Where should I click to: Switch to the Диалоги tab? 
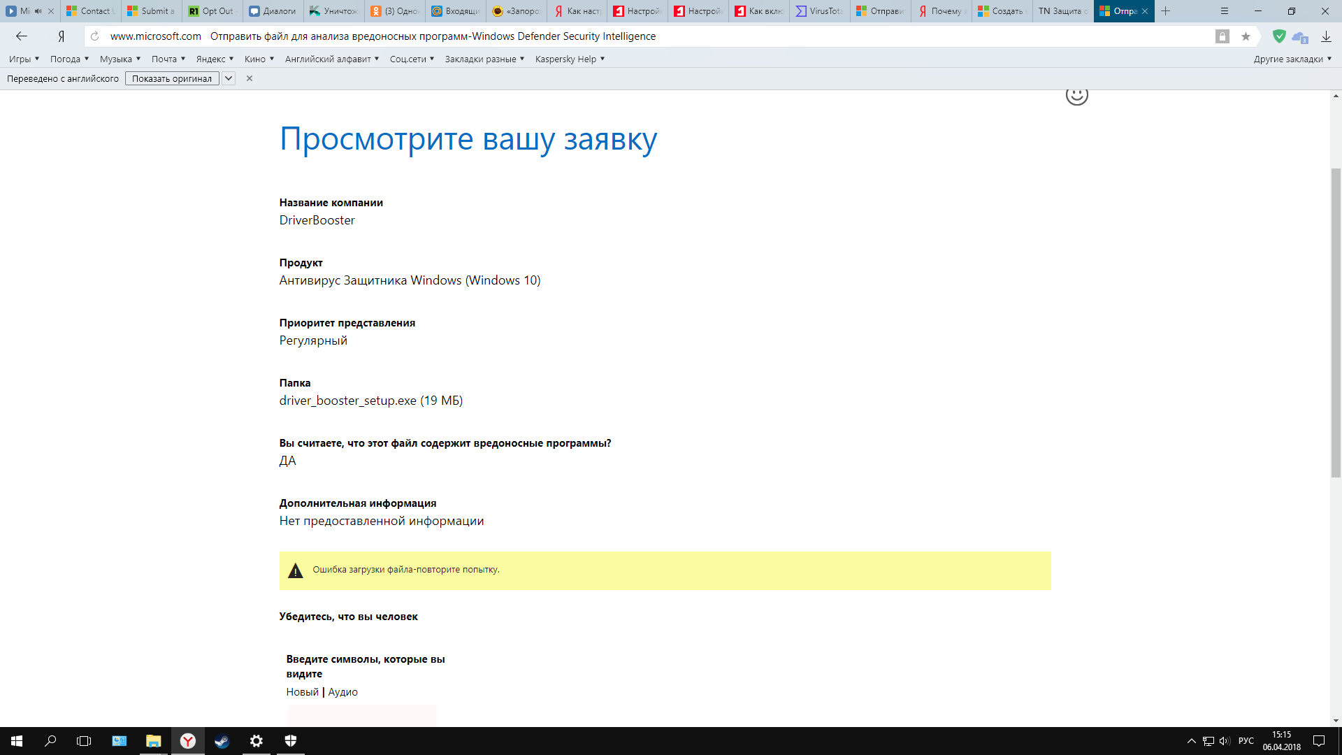click(273, 11)
